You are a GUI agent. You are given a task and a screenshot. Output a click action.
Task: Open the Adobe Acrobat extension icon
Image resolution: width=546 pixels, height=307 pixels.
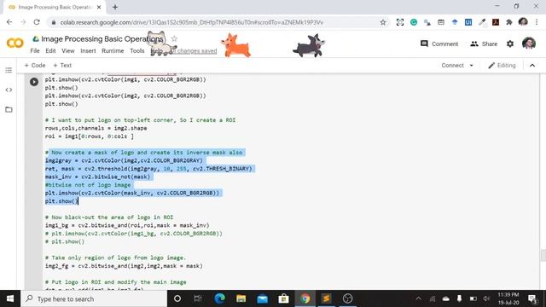tap(496, 22)
